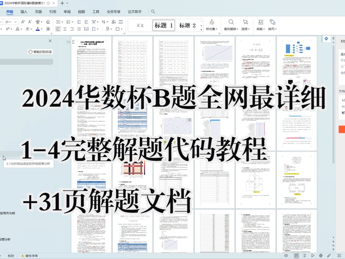Open the font size dropdown
The image size is (345, 259).
tap(16, 22)
